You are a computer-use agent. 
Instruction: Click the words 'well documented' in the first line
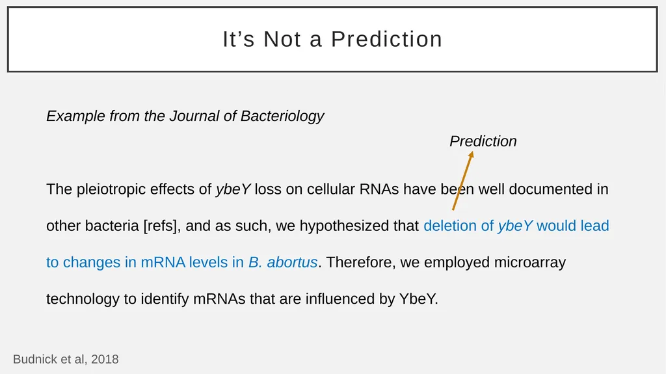click(x=533, y=189)
